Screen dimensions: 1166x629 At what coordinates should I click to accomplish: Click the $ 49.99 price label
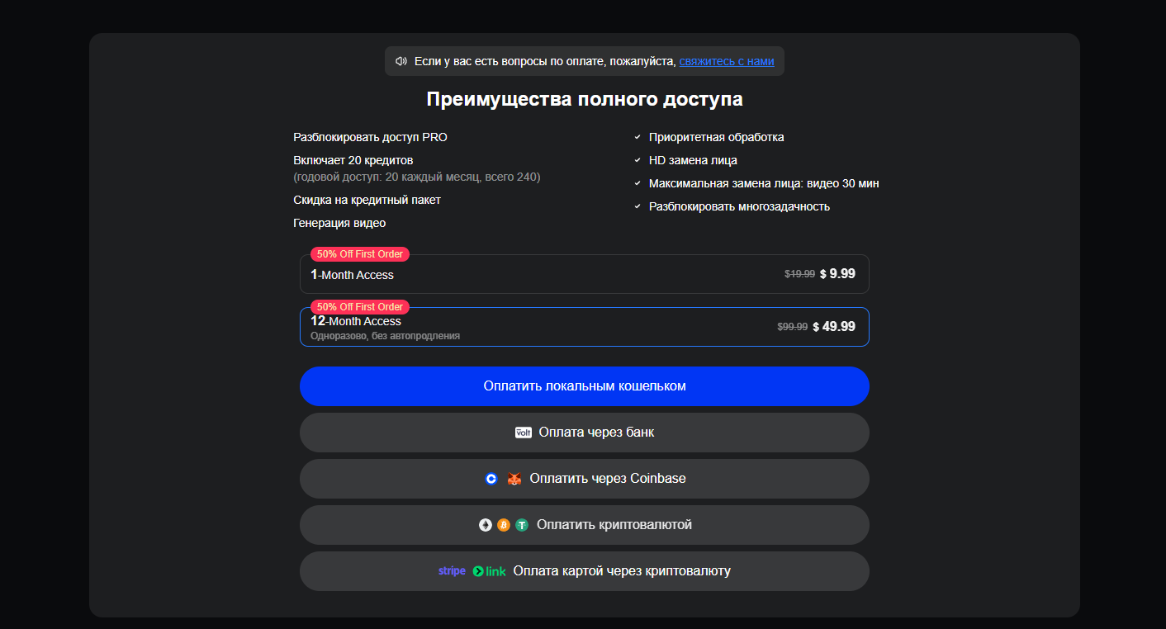[x=834, y=327]
